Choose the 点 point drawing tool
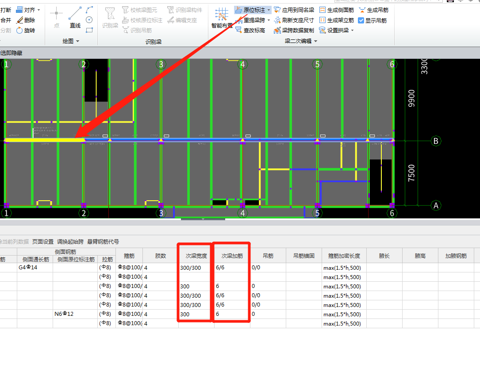This screenshot has width=480, height=369. click(x=56, y=18)
